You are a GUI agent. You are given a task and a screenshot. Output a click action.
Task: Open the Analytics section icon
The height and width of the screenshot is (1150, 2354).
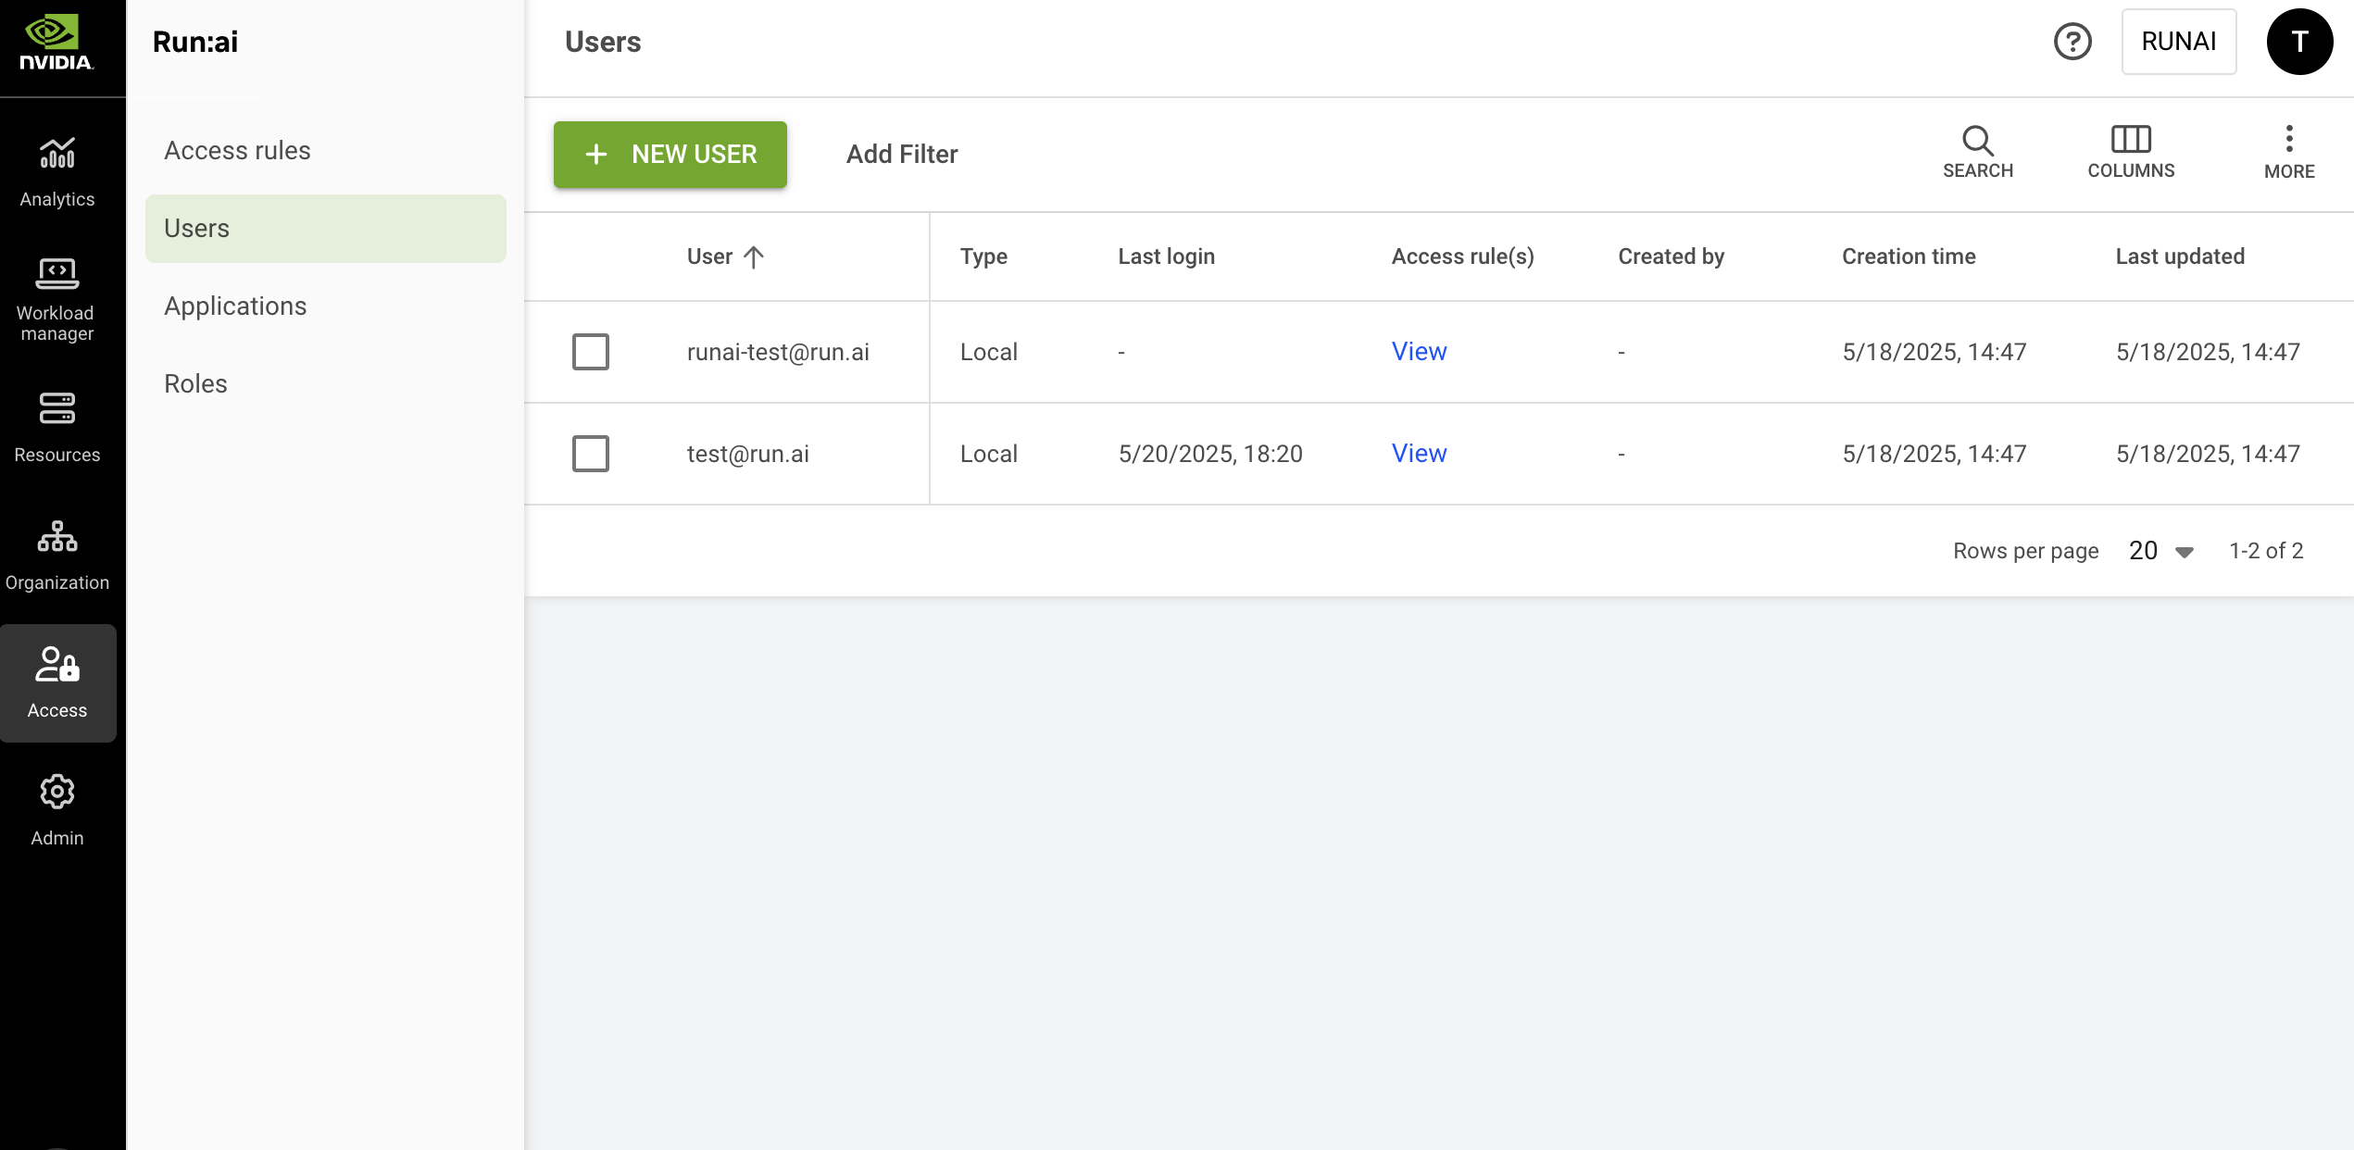pos(56,154)
